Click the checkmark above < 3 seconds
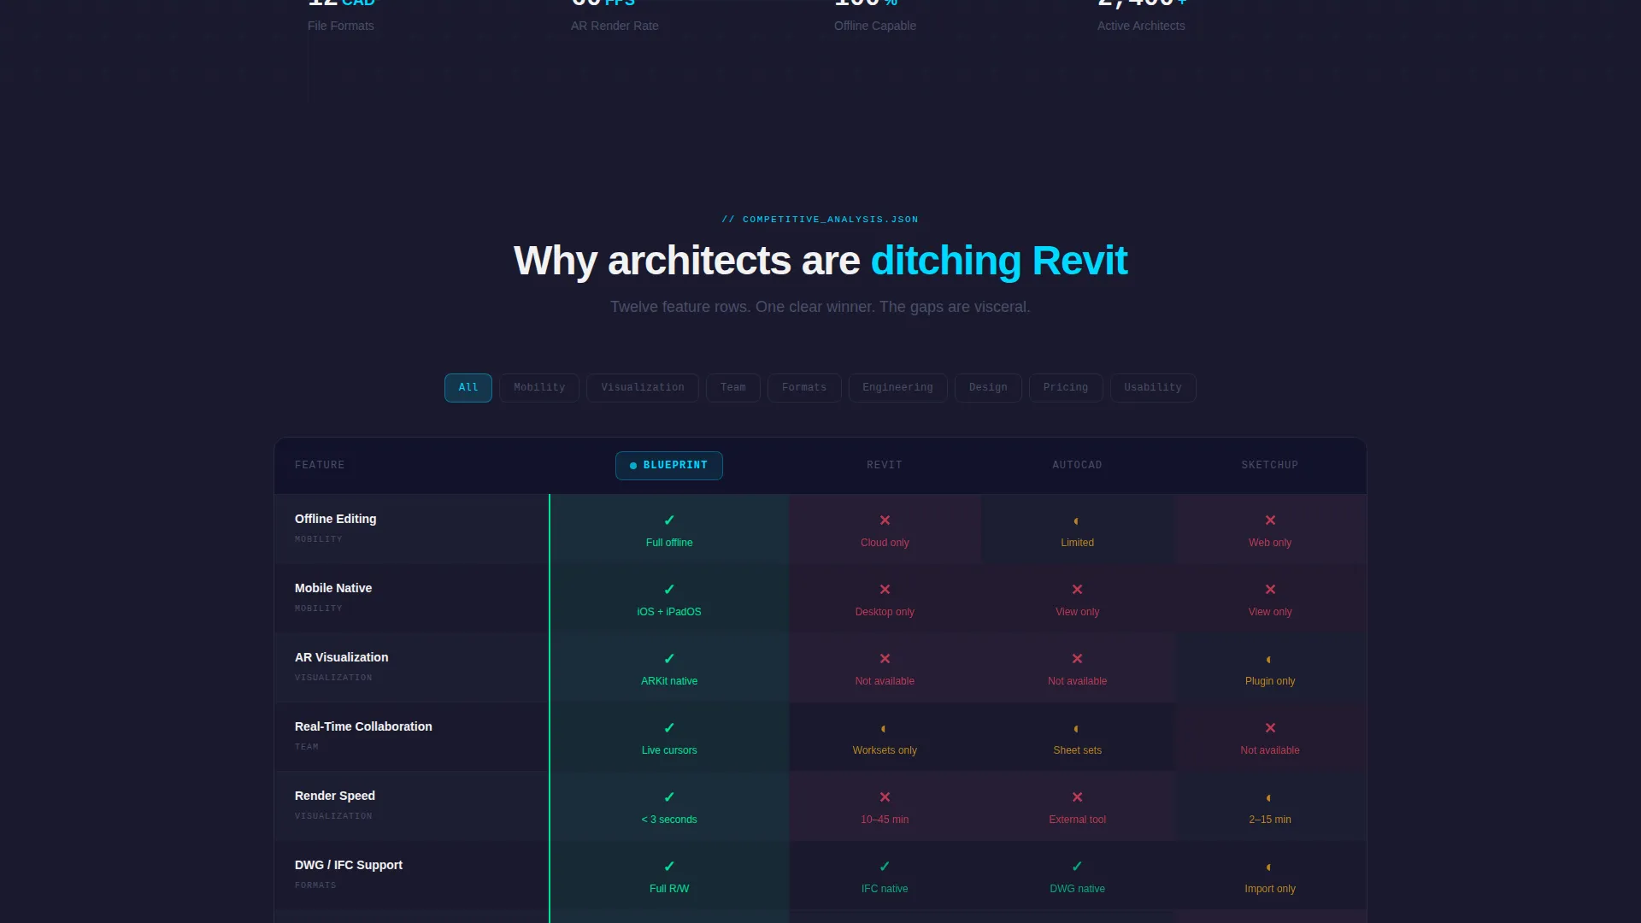Viewport: 1641px width, 923px height. (x=669, y=797)
